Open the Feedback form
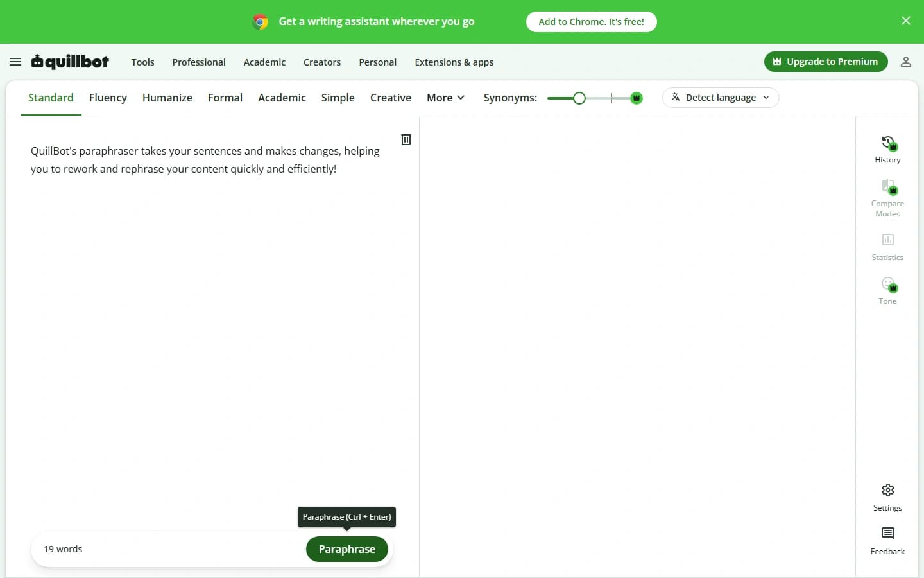Image resolution: width=924 pixels, height=578 pixels. click(x=887, y=541)
